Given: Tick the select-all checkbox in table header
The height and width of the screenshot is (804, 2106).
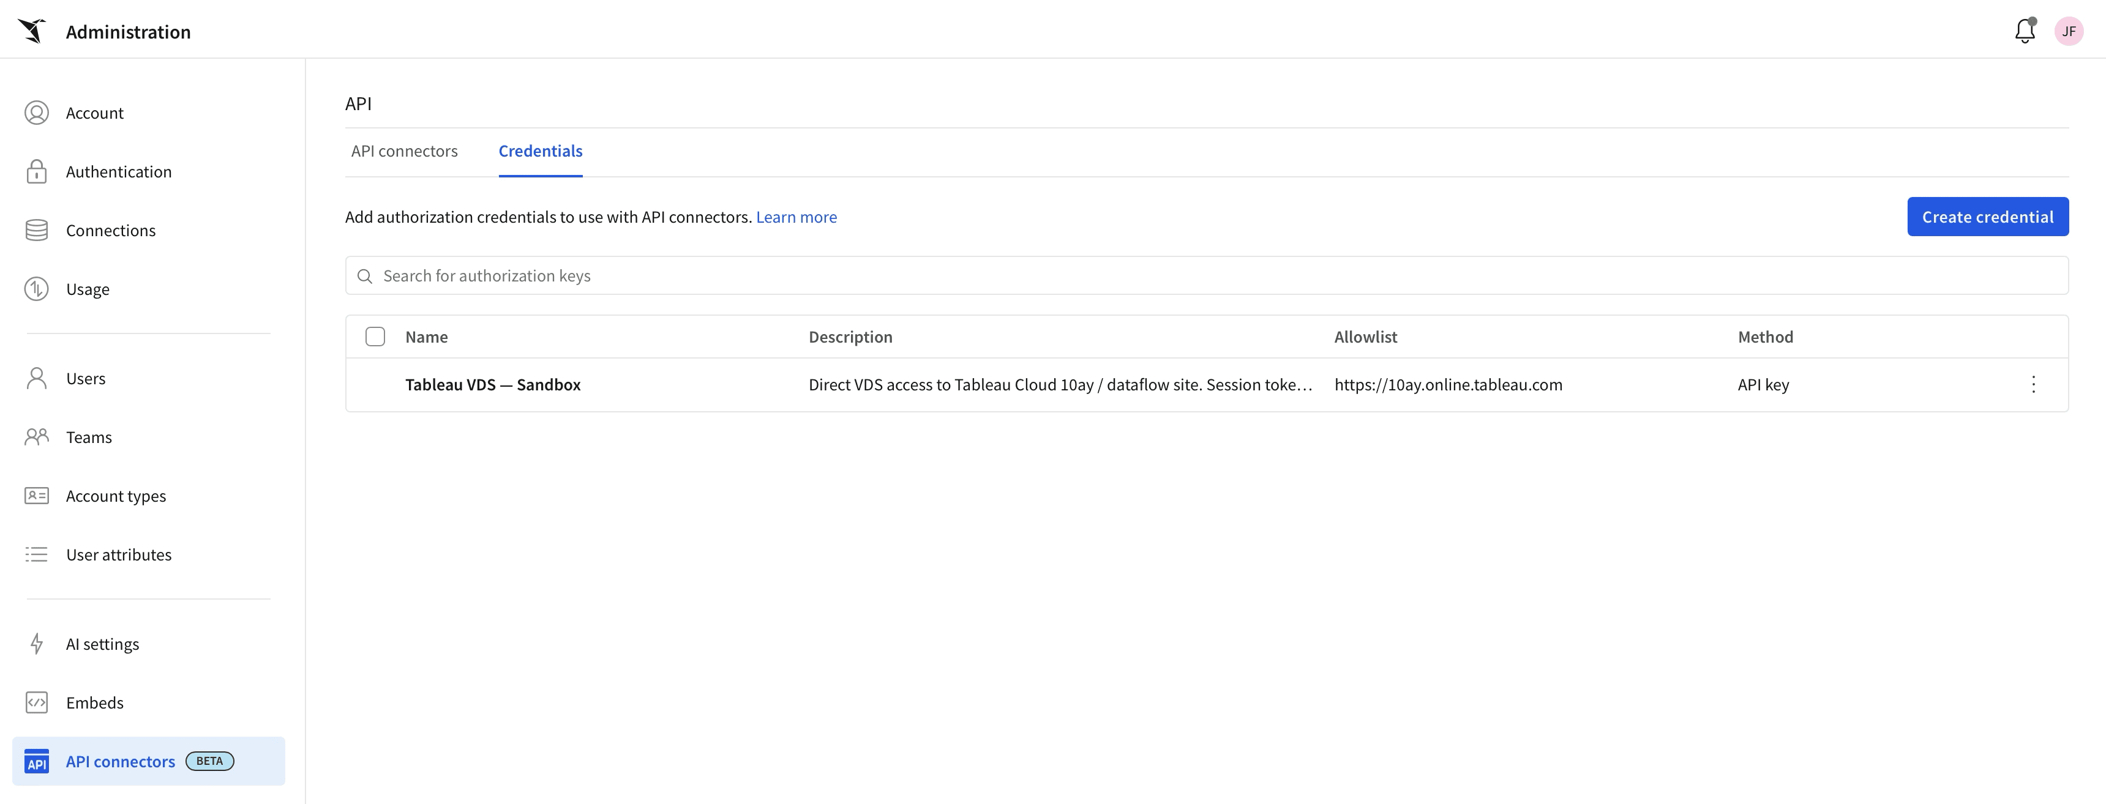Looking at the screenshot, I should tap(375, 337).
